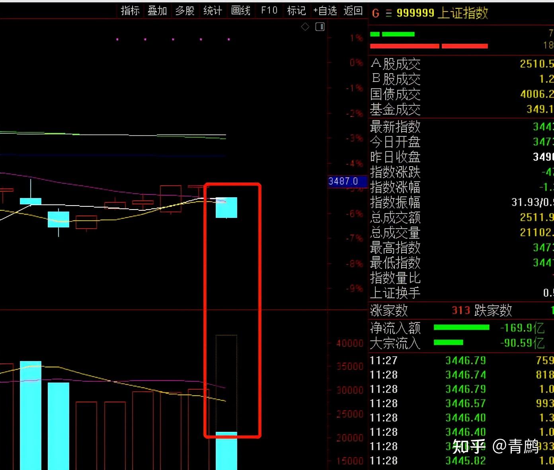Click the green 大宗流入 bar
Image resolution: width=554 pixels, height=470 pixels.
(448, 342)
